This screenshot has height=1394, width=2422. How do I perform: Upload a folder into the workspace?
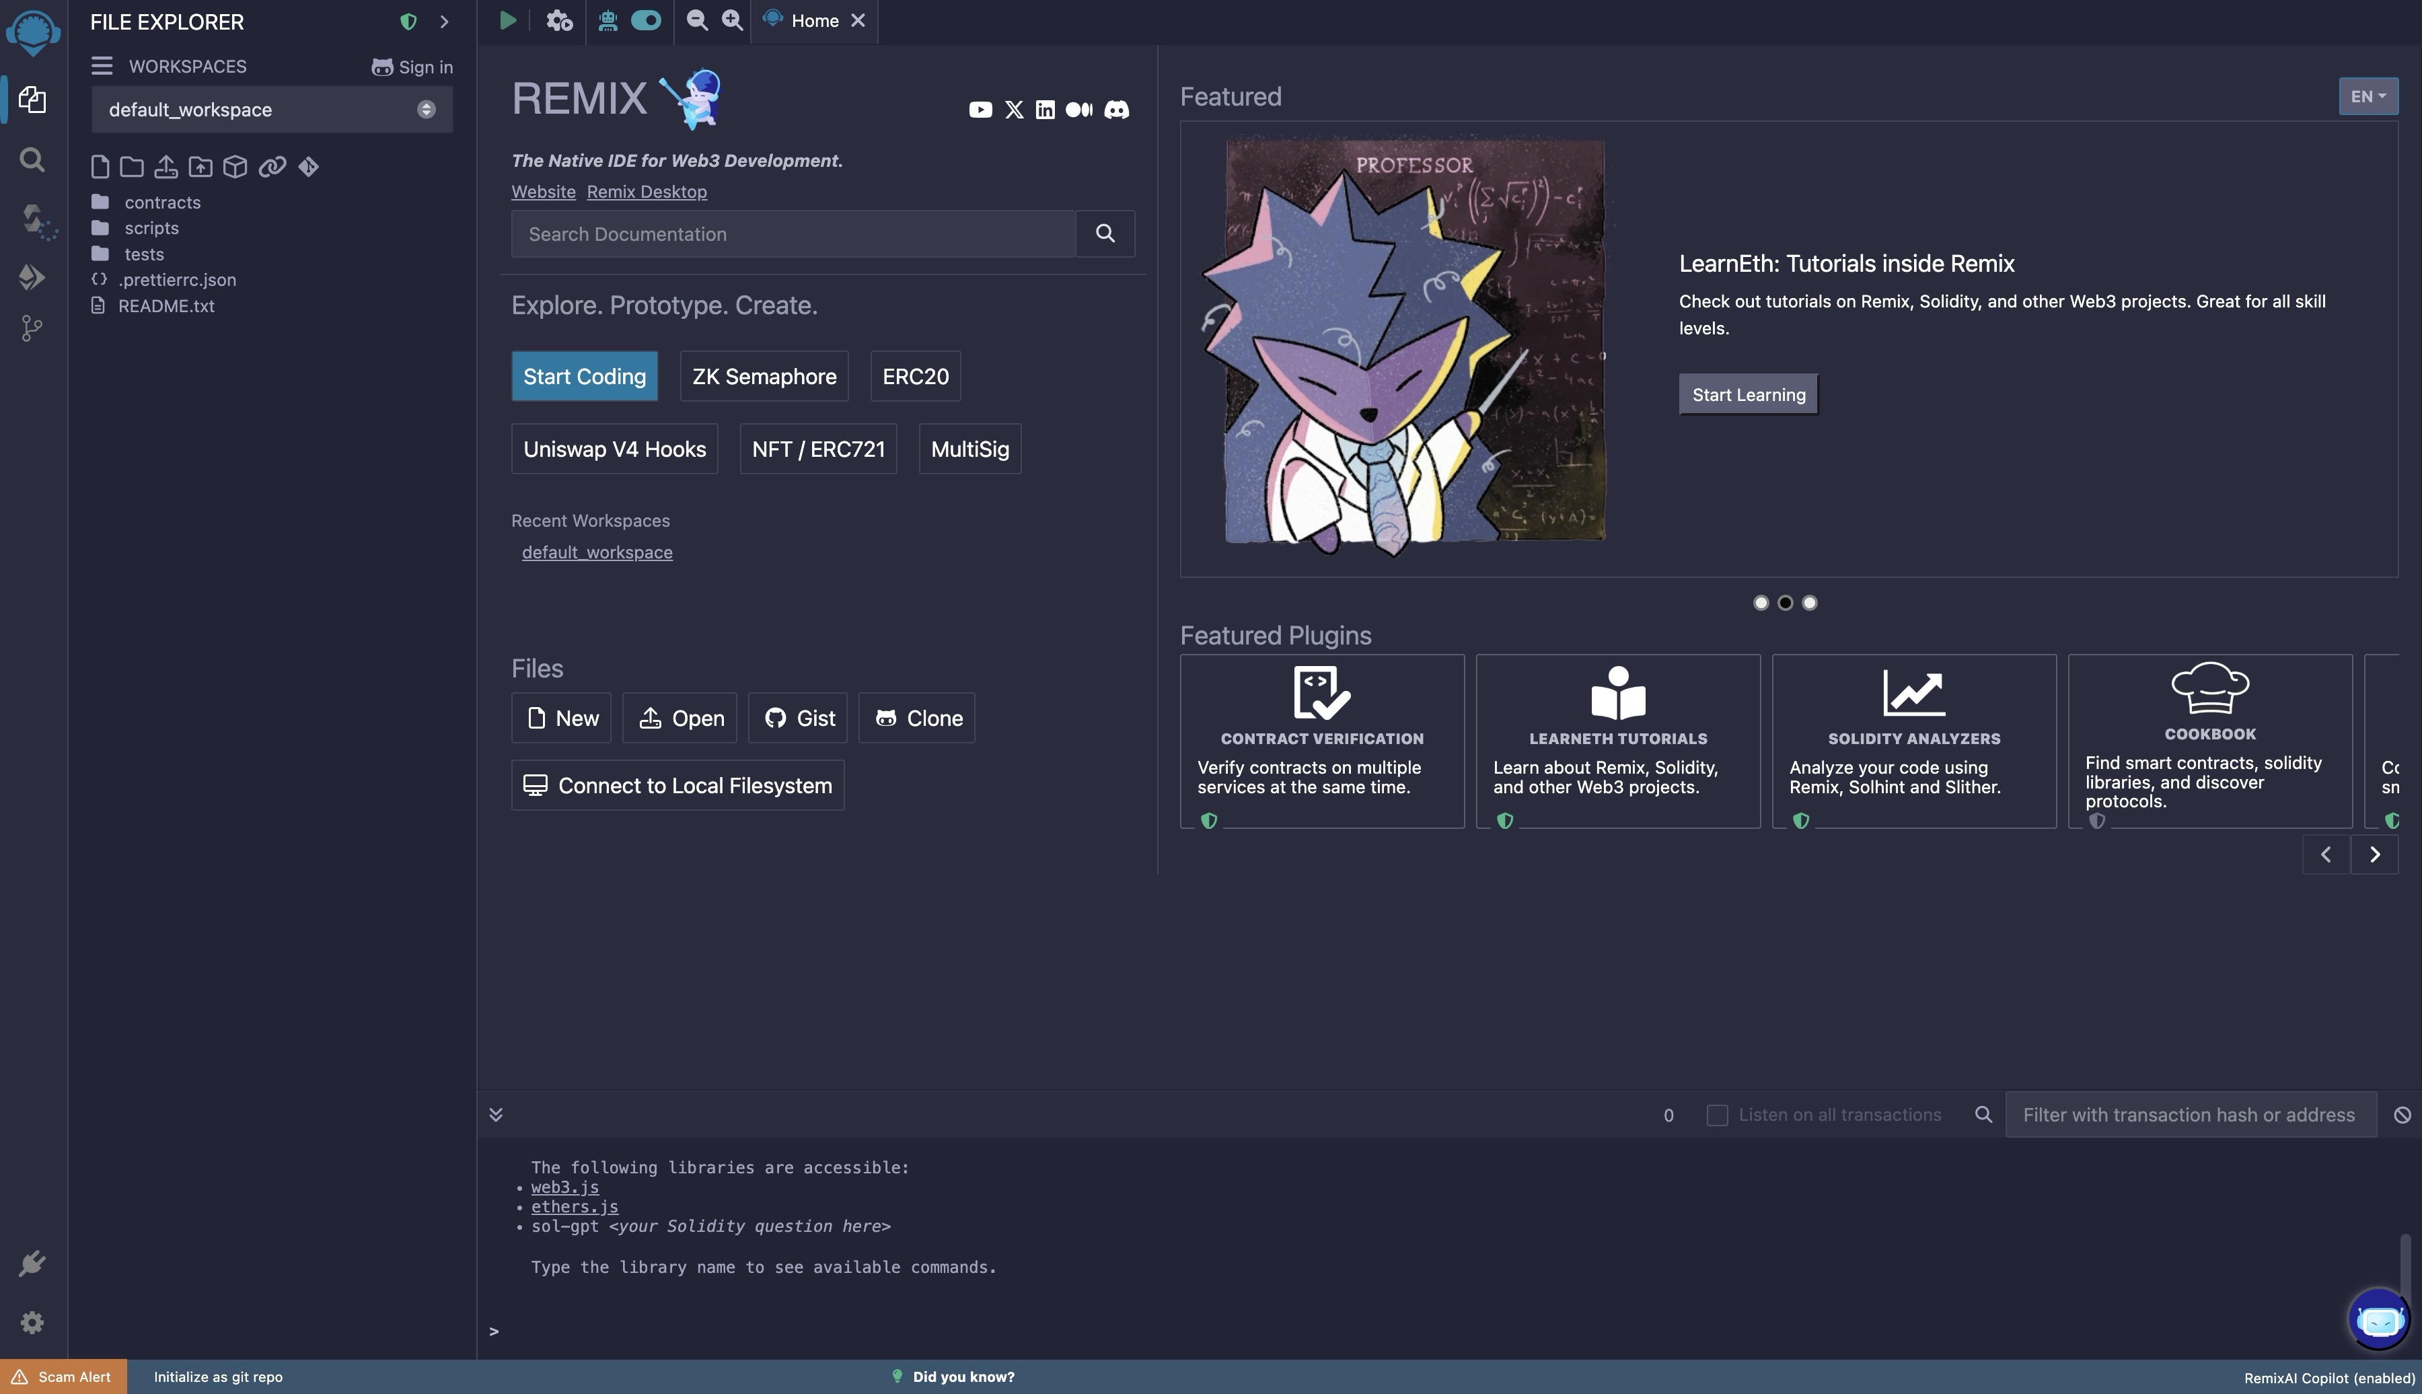click(200, 167)
